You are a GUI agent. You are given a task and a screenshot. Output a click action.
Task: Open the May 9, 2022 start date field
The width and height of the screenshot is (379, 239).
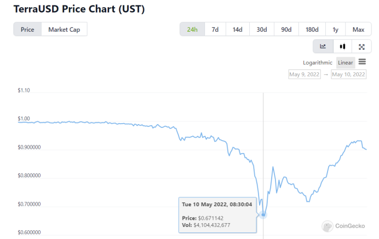point(305,74)
